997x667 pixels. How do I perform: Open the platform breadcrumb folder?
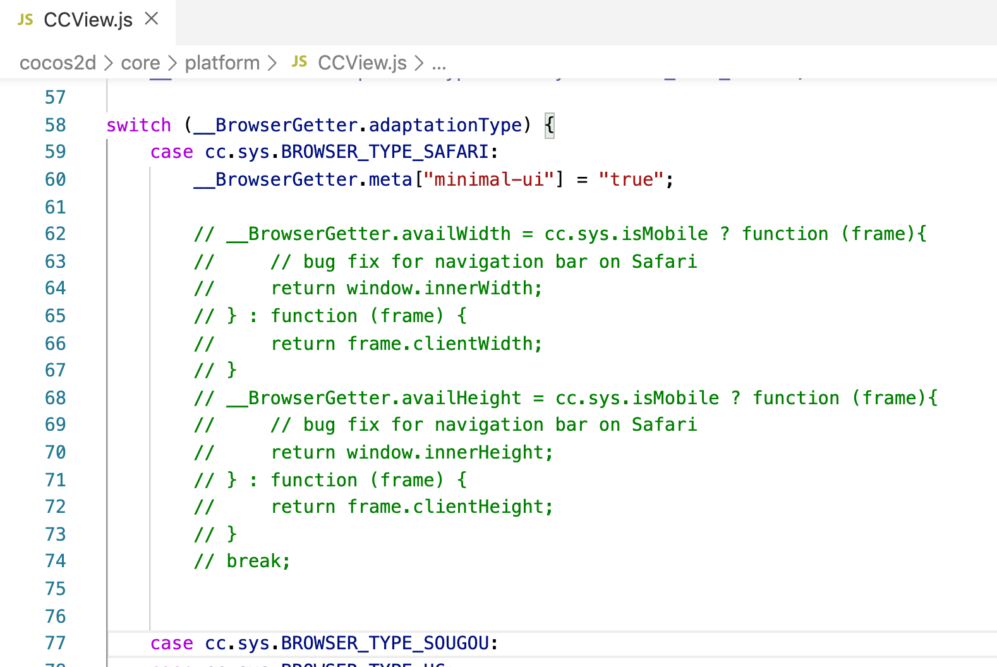tap(222, 63)
